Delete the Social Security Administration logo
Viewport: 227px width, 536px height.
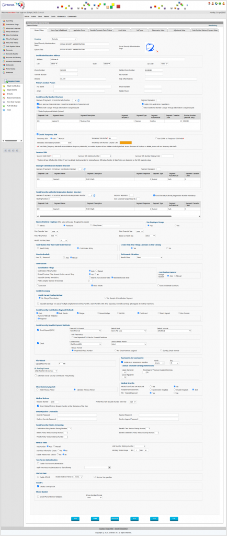(157, 51)
